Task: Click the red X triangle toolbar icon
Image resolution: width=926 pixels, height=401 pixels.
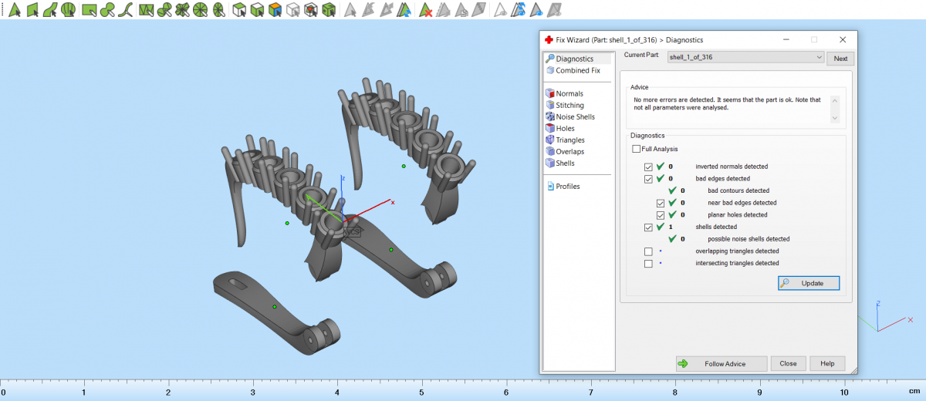Action: click(425, 10)
